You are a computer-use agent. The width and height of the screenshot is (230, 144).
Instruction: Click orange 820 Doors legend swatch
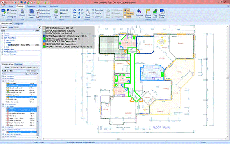point(44,44)
